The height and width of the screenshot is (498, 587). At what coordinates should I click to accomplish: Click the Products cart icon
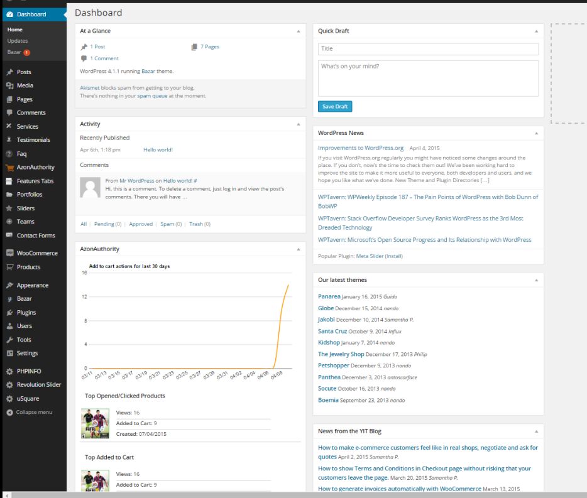(x=9, y=267)
